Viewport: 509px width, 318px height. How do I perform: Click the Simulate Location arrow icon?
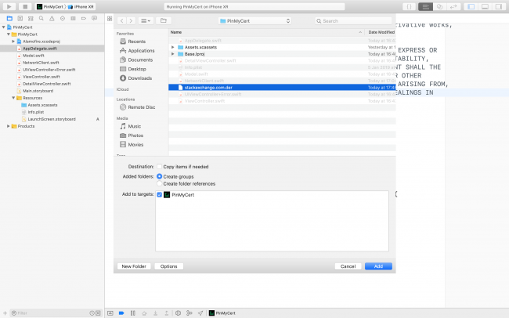[x=200, y=313]
